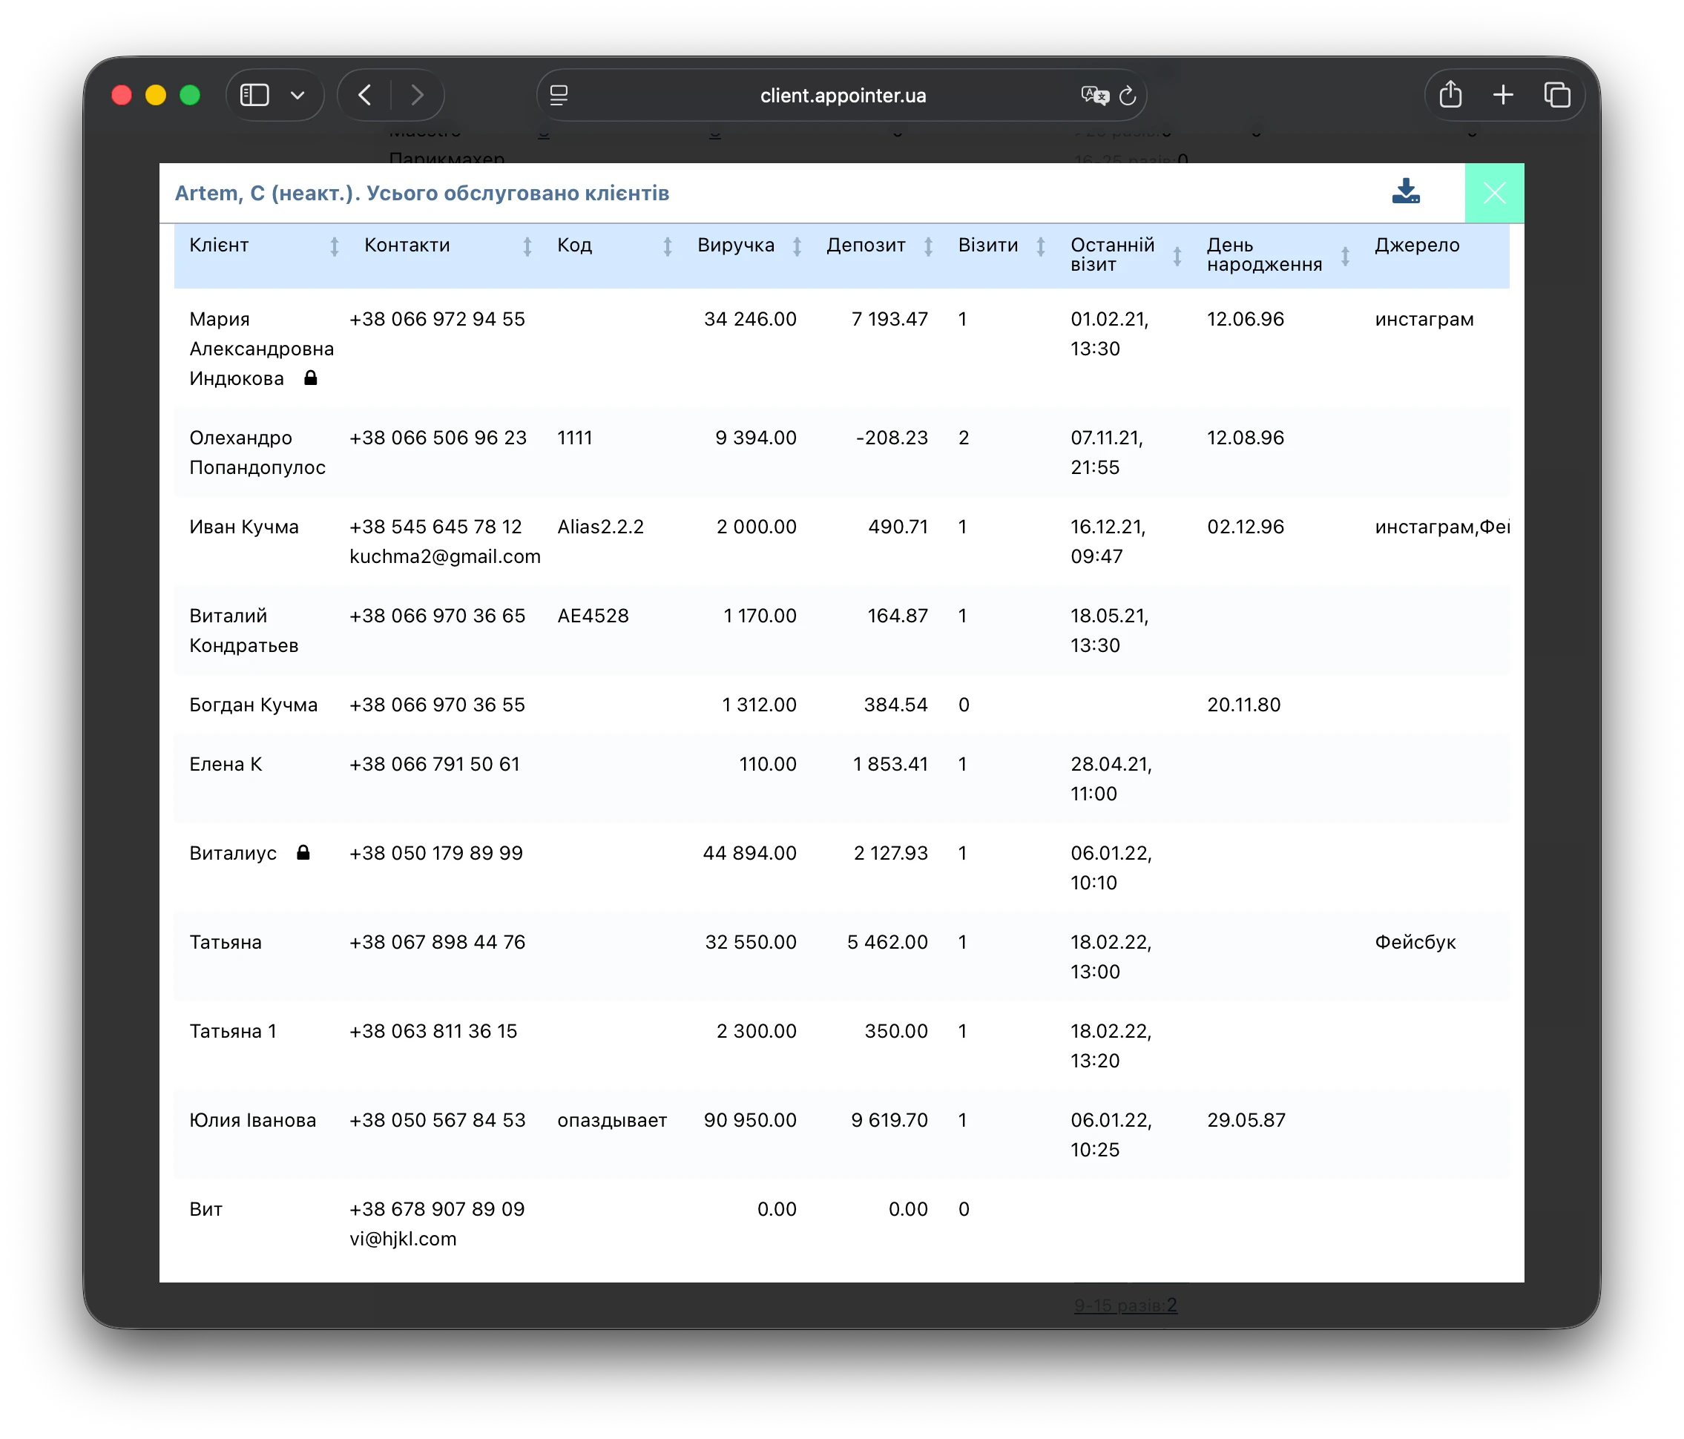The width and height of the screenshot is (1684, 1439).
Task: Click the translate page icon
Action: pos(1095,95)
